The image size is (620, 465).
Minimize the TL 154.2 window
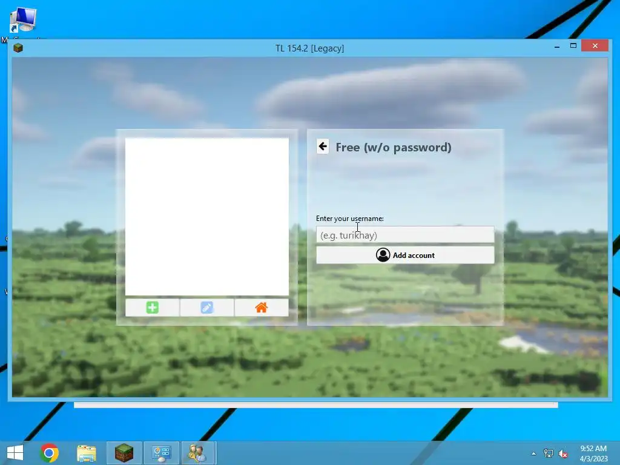[557, 46]
